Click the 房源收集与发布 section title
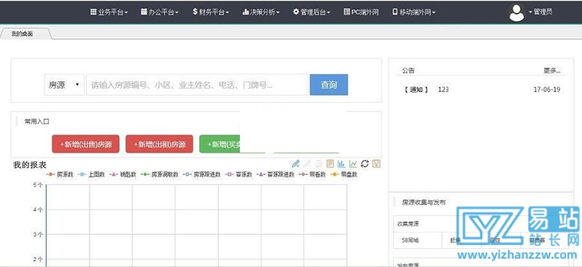The height and width of the screenshot is (267, 582). (x=423, y=202)
